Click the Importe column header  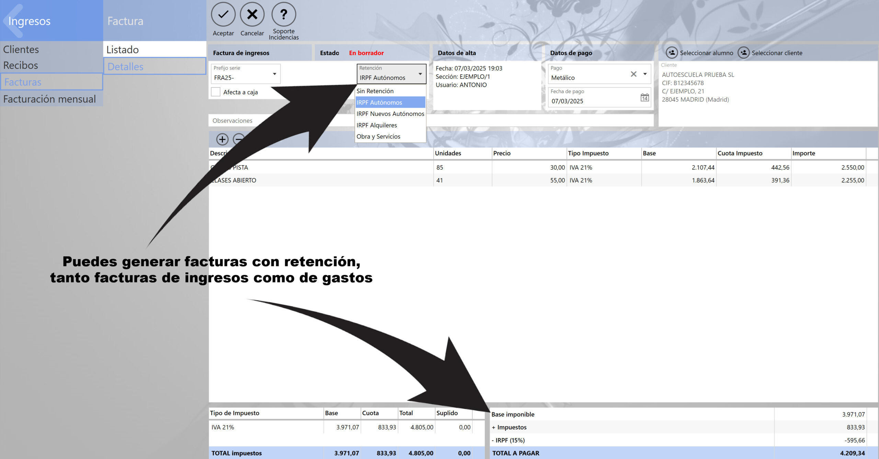[x=829, y=153]
